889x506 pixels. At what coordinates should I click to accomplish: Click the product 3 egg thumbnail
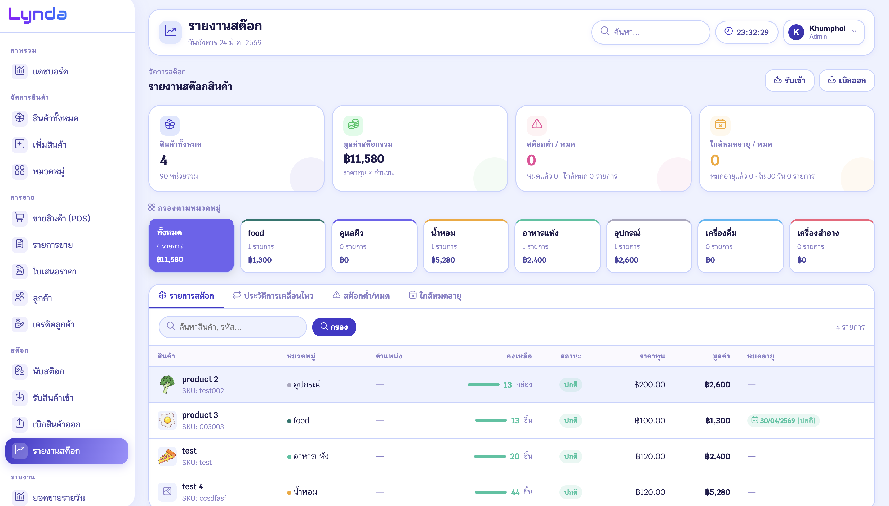(167, 420)
